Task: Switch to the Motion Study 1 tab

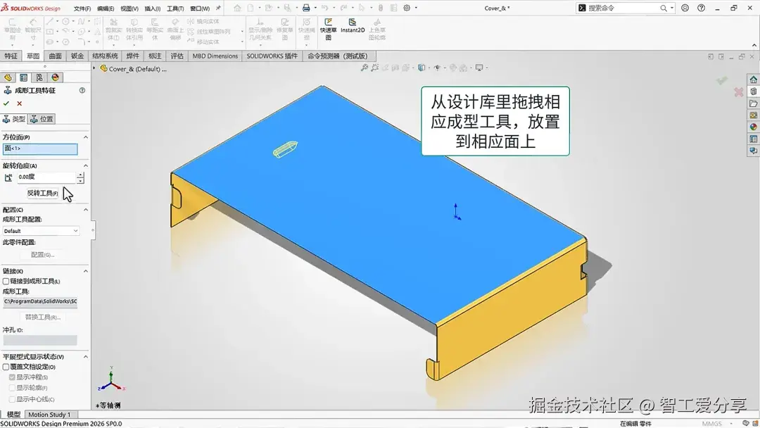Action: point(49,415)
